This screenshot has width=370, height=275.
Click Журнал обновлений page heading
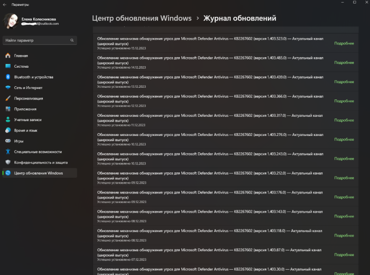(x=240, y=18)
